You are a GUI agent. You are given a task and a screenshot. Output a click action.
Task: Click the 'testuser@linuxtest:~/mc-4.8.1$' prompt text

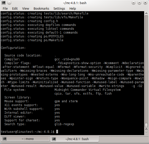[28, 132]
